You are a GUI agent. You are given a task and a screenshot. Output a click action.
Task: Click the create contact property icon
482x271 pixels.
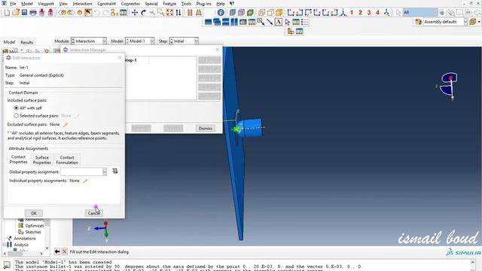pyautogui.click(x=115, y=171)
